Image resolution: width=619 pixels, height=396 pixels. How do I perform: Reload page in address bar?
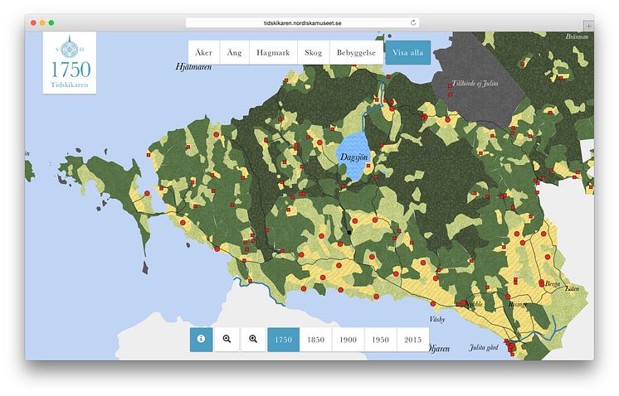(413, 22)
